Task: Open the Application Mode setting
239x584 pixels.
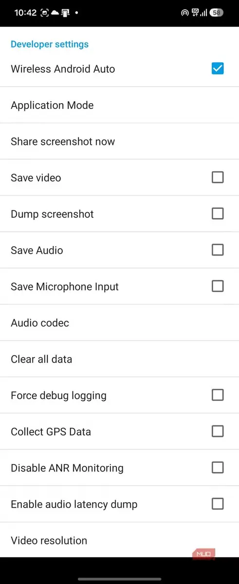Action: [x=119, y=105]
